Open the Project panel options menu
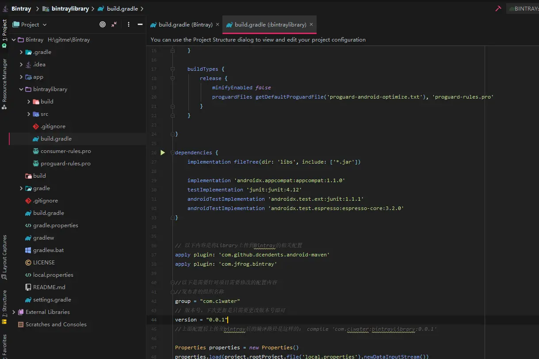This screenshot has width=539, height=359. [x=128, y=24]
